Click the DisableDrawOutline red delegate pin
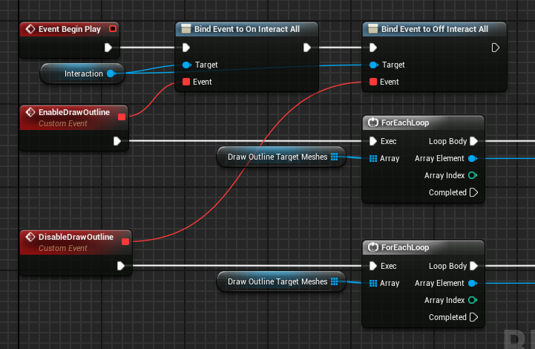The image size is (535, 349). pos(125,242)
